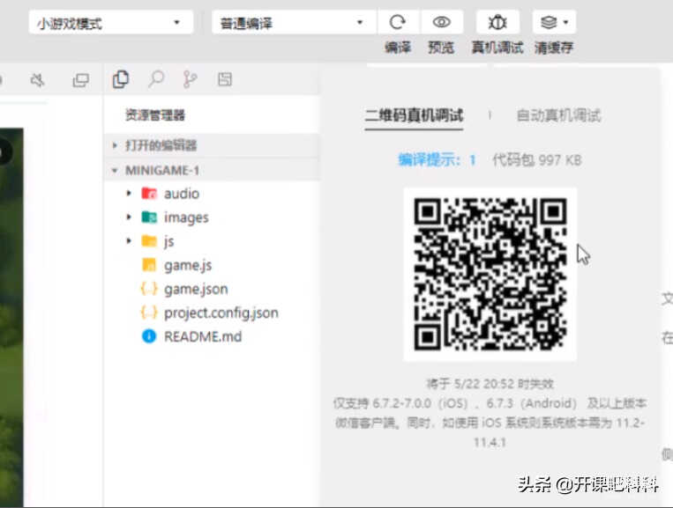Image resolution: width=673 pixels, height=508 pixels.
Task: Open the source control branch icon
Action: [x=191, y=79]
